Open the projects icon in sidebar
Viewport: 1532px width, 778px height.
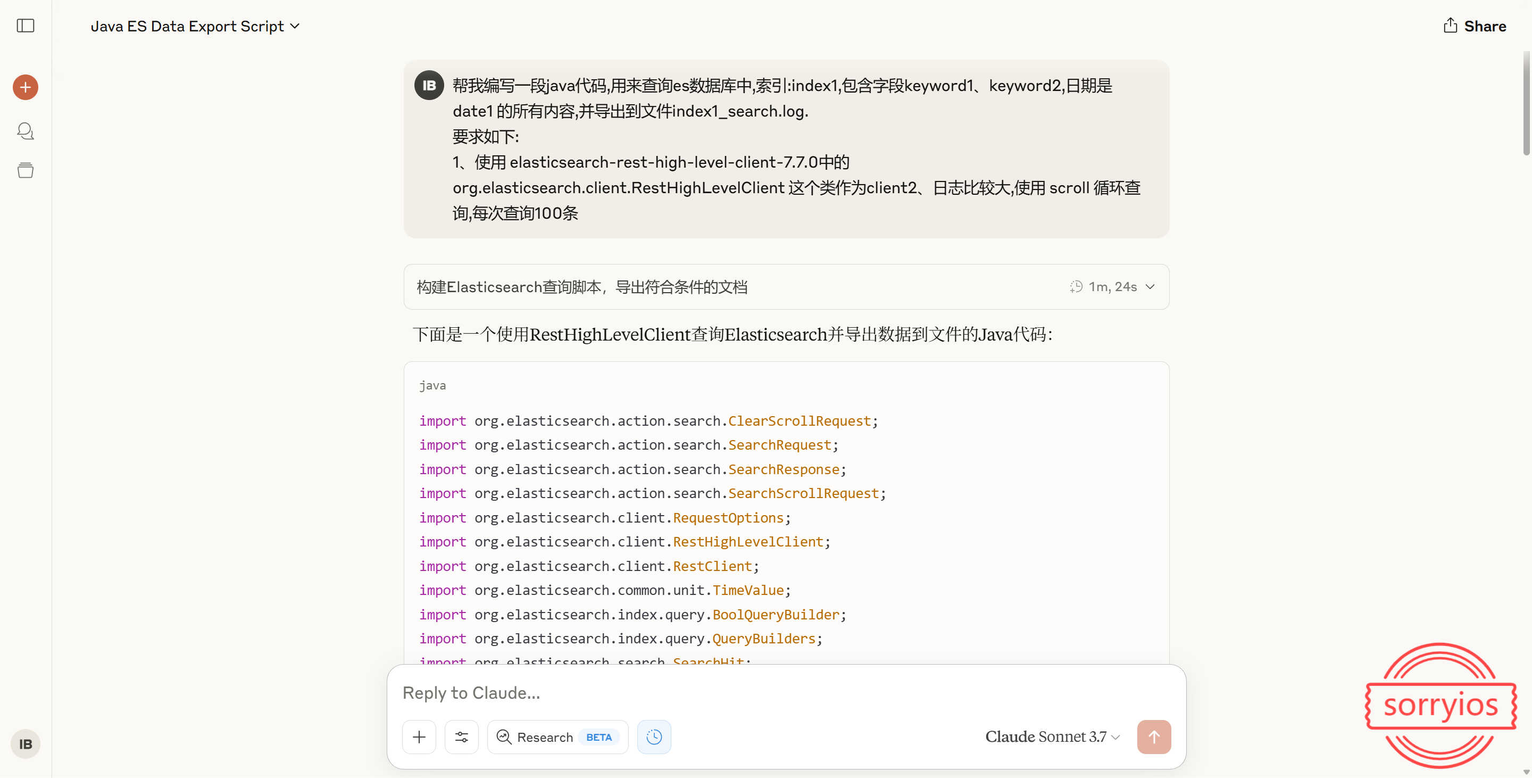tap(26, 170)
